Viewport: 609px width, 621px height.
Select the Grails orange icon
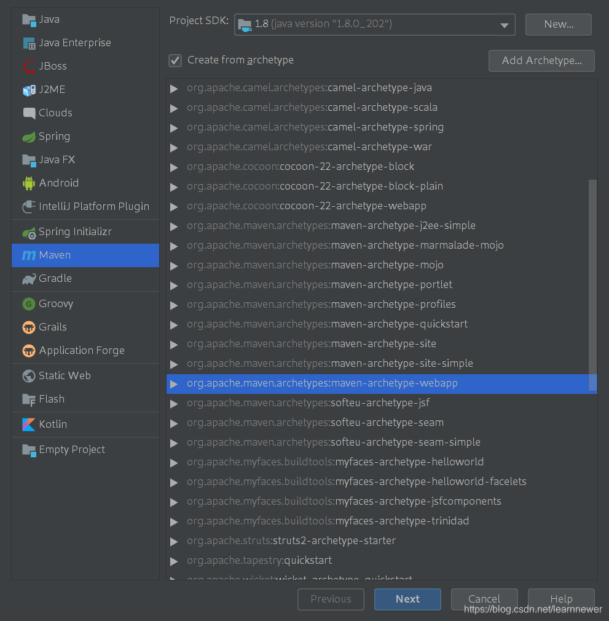click(29, 327)
